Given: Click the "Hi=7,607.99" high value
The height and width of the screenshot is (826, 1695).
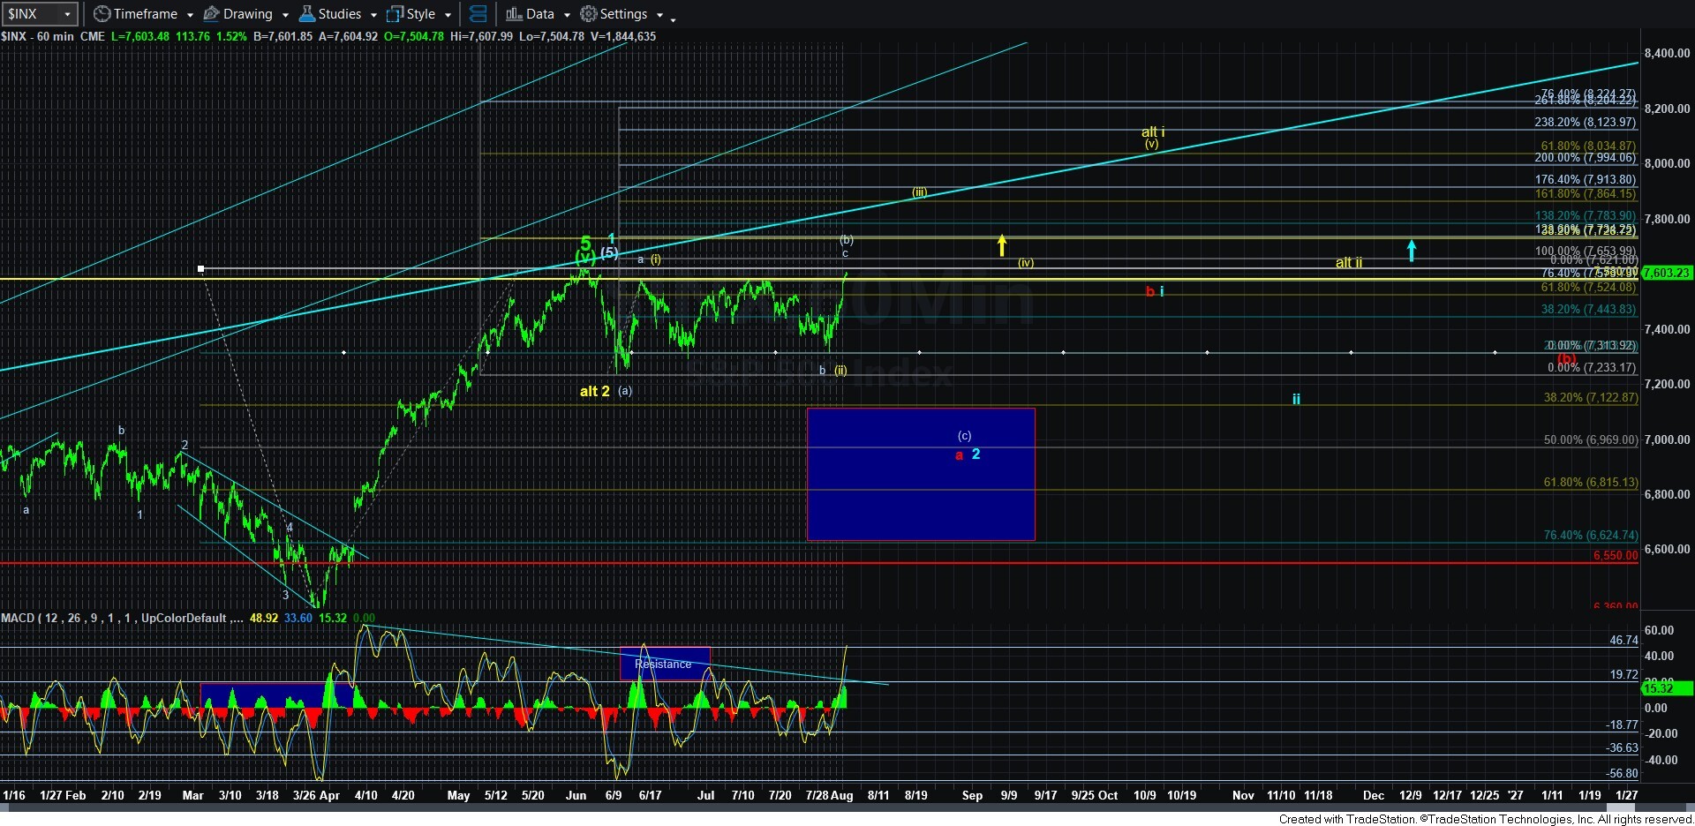Looking at the screenshot, I should tap(481, 36).
